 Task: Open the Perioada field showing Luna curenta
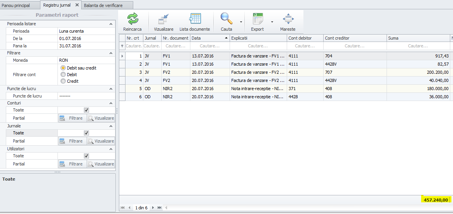click(x=86, y=31)
